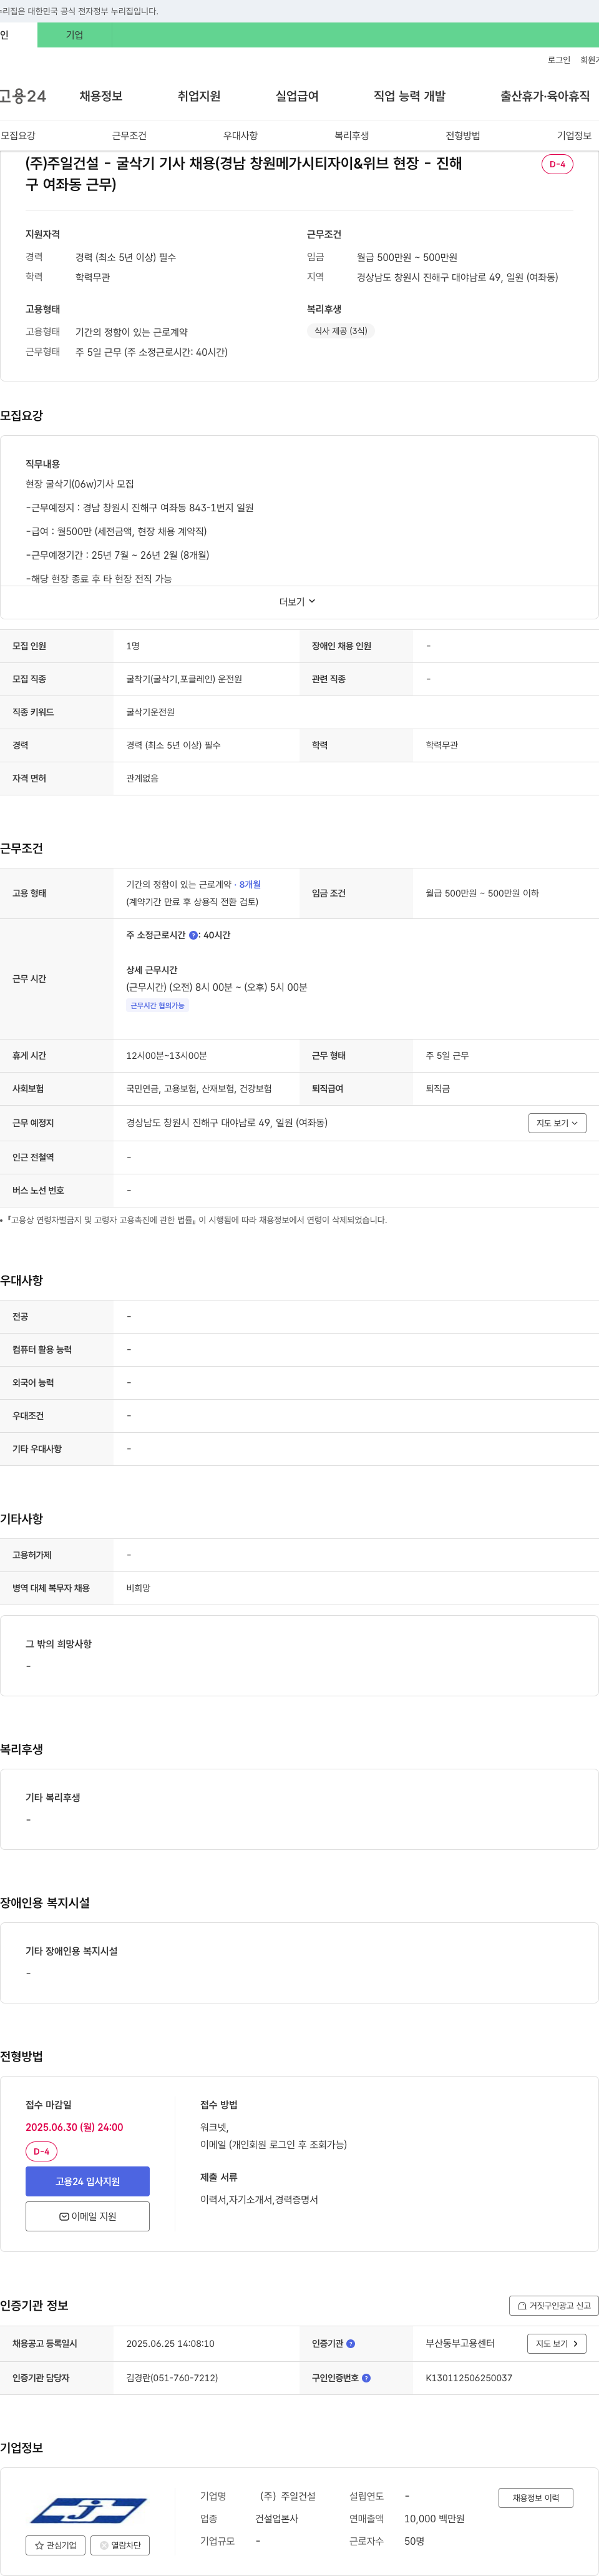
Task: Add company to favorites with 관심기업
Action: 55,2545
